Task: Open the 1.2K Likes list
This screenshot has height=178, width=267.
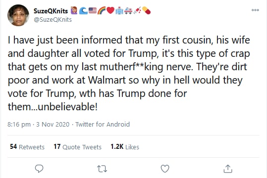Action: coord(125,147)
